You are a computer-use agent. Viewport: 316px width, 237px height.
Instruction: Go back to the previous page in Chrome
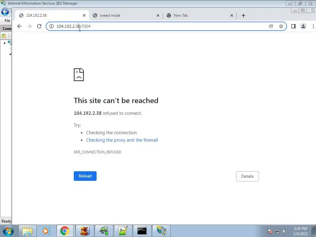tap(19, 26)
